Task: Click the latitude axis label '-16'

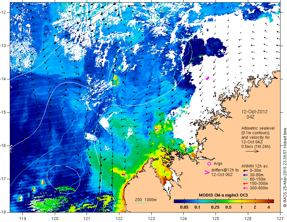Action: 3,146
